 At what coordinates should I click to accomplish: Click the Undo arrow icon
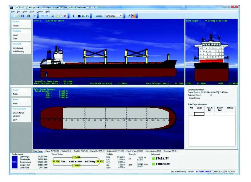tap(43, 16)
